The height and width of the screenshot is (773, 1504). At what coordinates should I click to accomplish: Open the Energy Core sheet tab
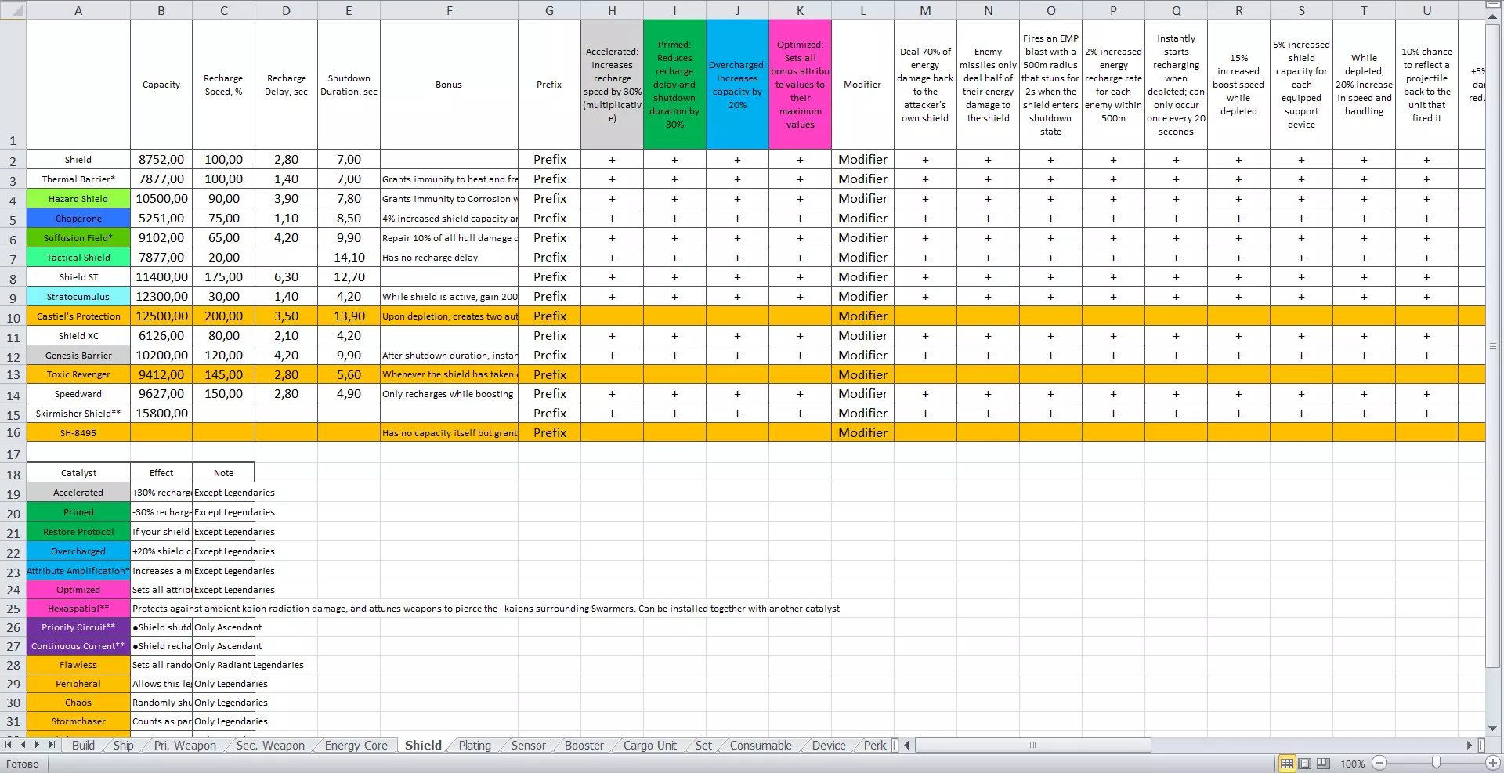[356, 746]
